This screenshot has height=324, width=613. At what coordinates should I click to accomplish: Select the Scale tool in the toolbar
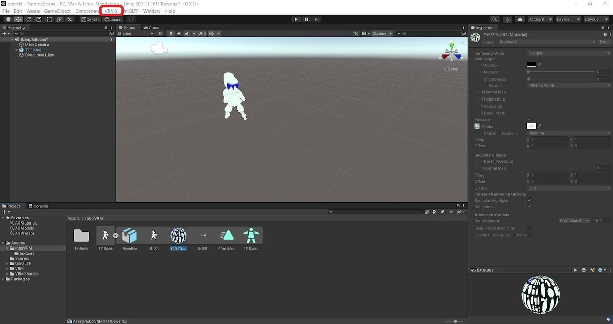point(39,19)
